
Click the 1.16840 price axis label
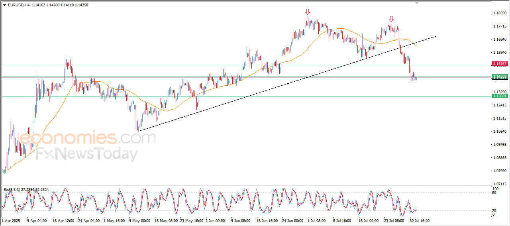pos(499,39)
